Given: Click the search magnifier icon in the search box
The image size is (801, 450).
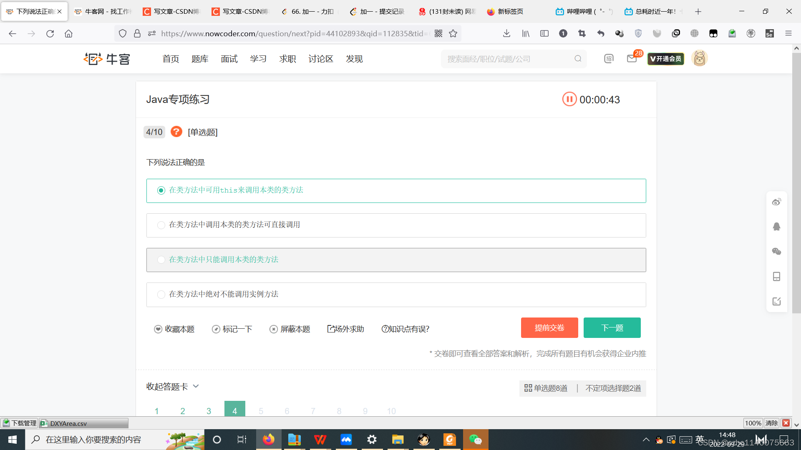Looking at the screenshot, I should coord(578,59).
